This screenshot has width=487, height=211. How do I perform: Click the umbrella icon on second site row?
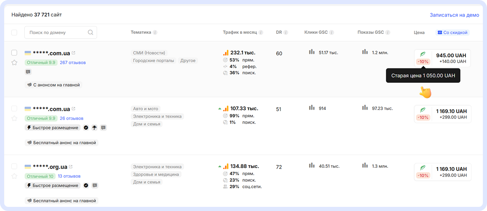click(95, 128)
